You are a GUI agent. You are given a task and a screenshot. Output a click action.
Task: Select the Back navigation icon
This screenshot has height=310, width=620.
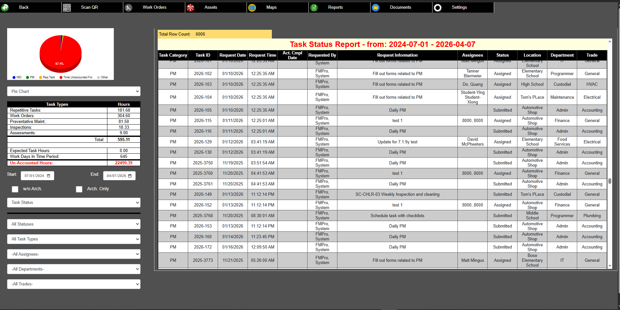point(5,7)
